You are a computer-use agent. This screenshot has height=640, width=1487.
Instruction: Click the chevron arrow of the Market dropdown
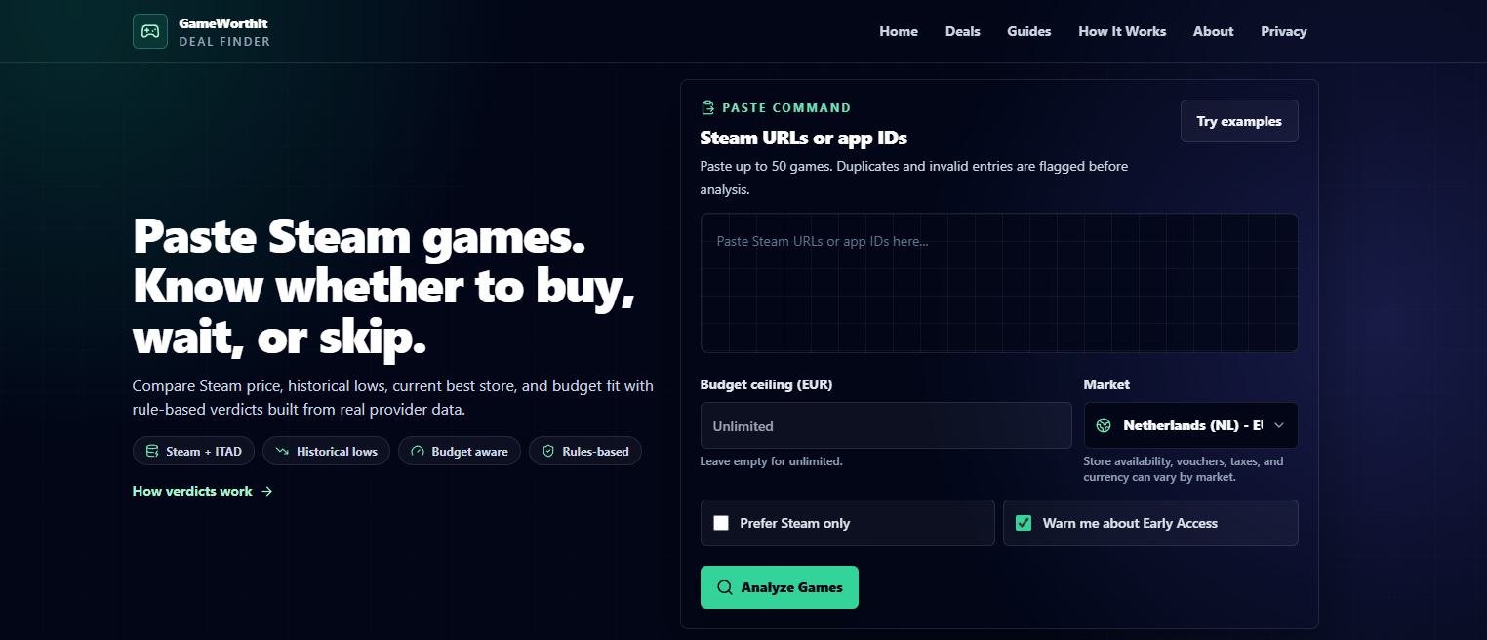click(1279, 425)
